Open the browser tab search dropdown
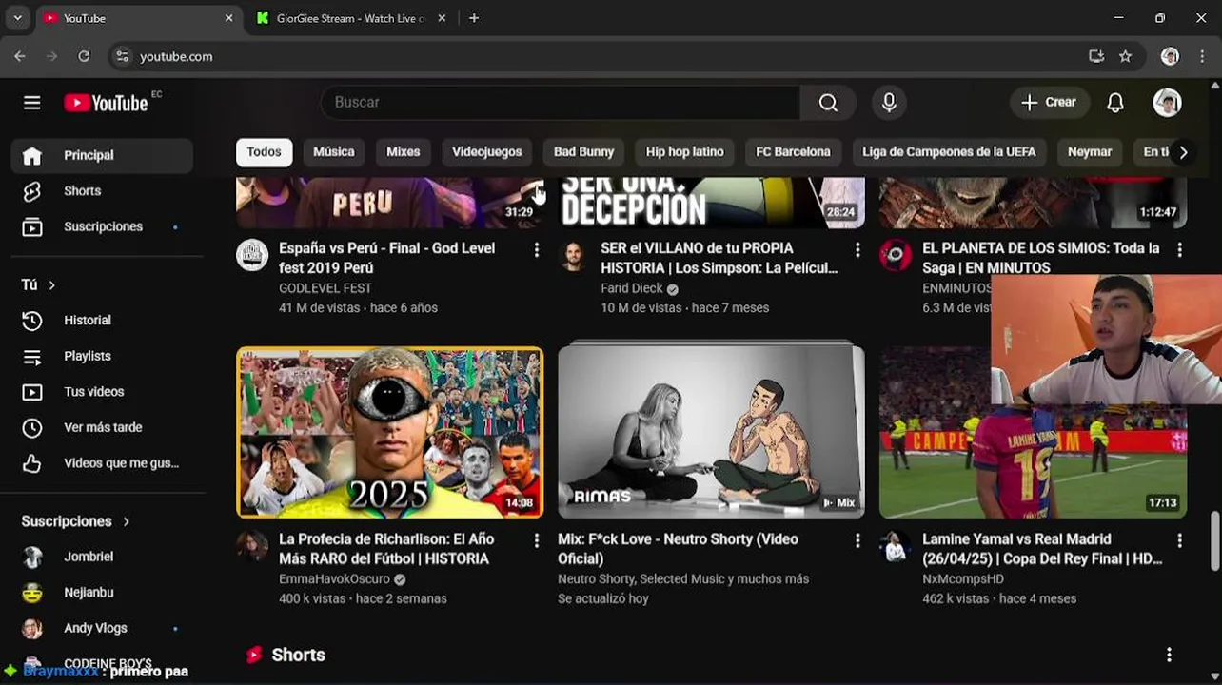The width and height of the screenshot is (1222, 685). (17, 18)
